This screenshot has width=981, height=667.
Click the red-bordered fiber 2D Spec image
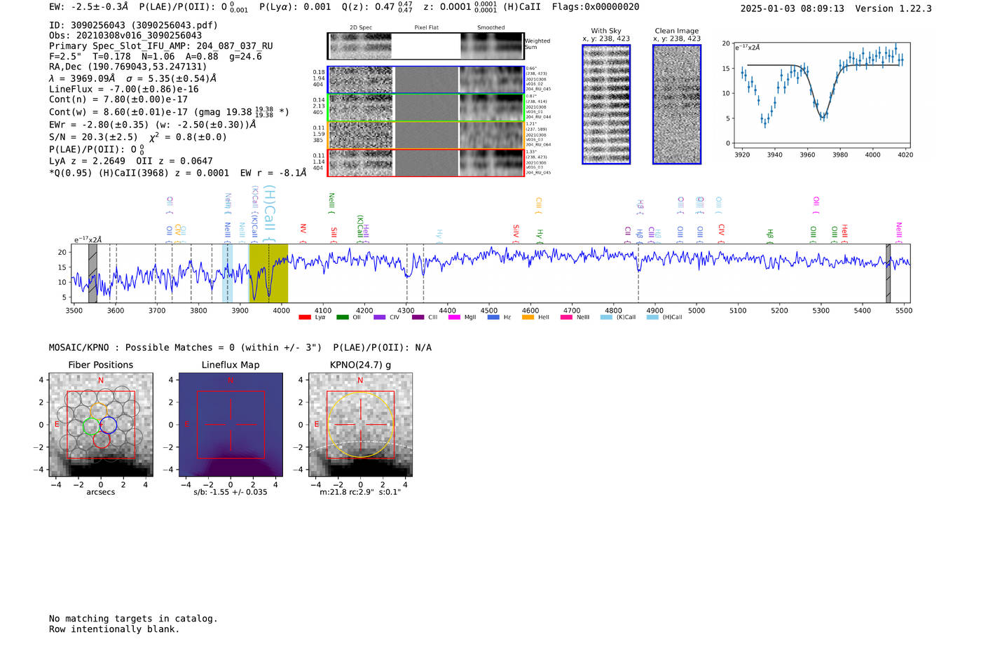pos(361,163)
